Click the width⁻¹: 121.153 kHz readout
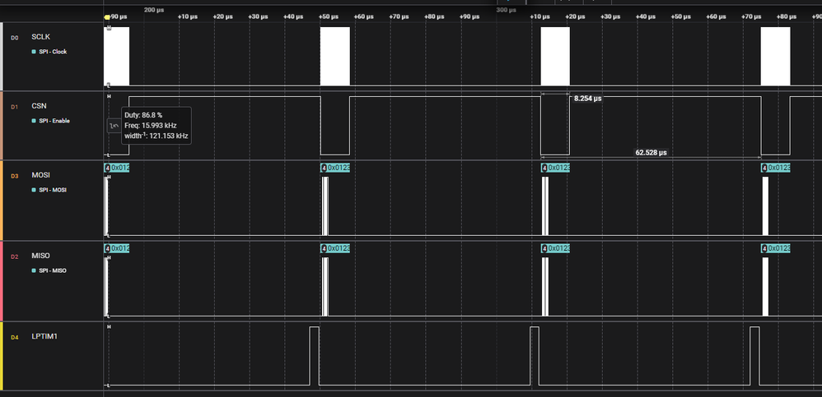The height and width of the screenshot is (397, 822). click(156, 136)
